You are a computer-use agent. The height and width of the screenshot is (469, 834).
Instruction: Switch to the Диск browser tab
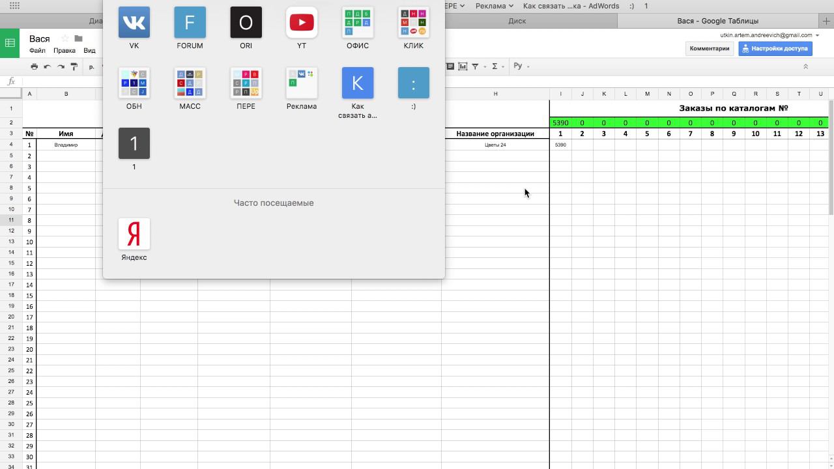[x=517, y=21]
